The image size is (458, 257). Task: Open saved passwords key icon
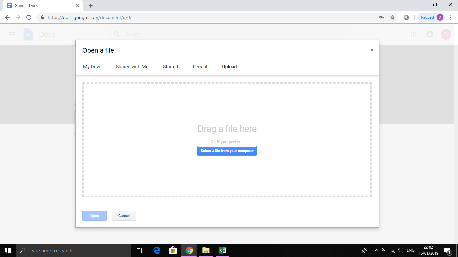382,17
